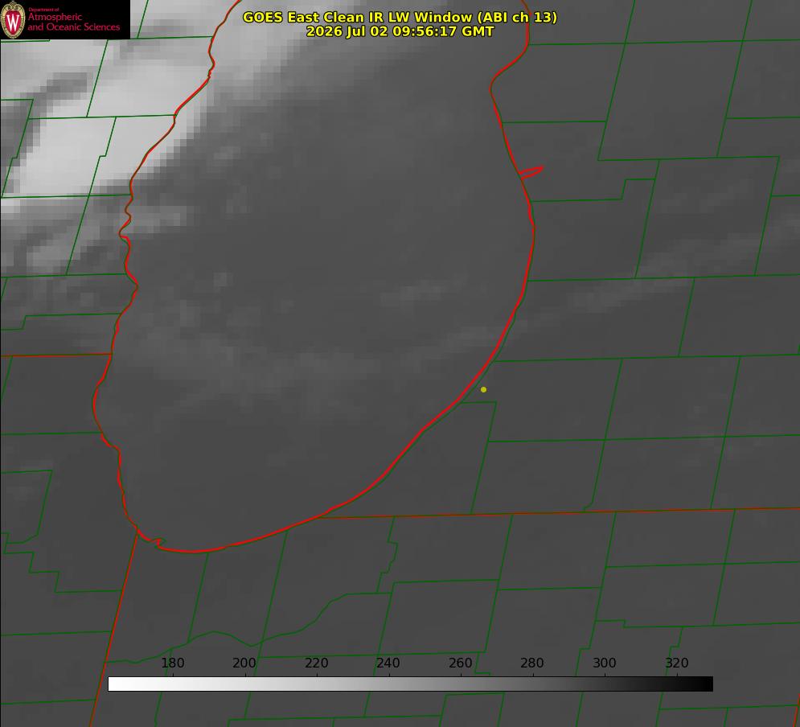Click the University of Wisconsin crest logo
Screen dimensions: 800x727
tap(13, 19)
